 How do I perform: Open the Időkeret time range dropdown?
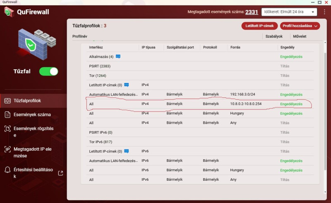click(289, 12)
